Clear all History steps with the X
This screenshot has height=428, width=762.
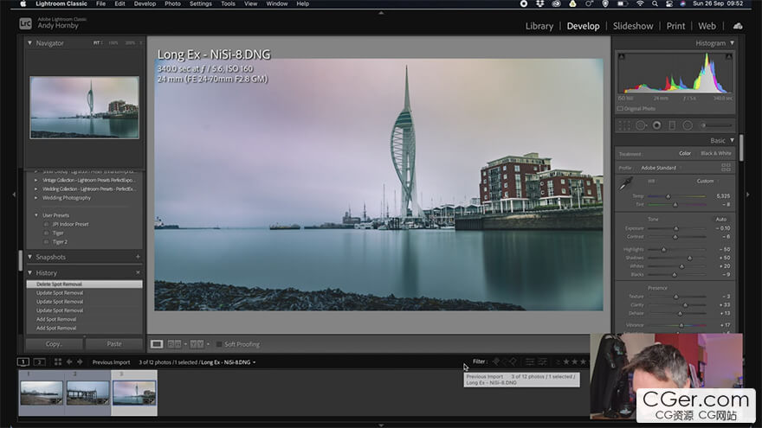[x=138, y=272]
